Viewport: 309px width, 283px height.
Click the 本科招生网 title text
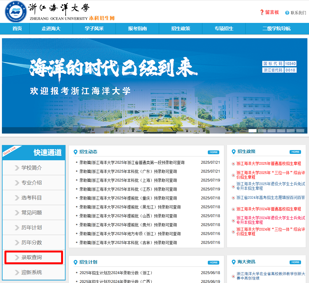pyautogui.click(x=102, y=18)
